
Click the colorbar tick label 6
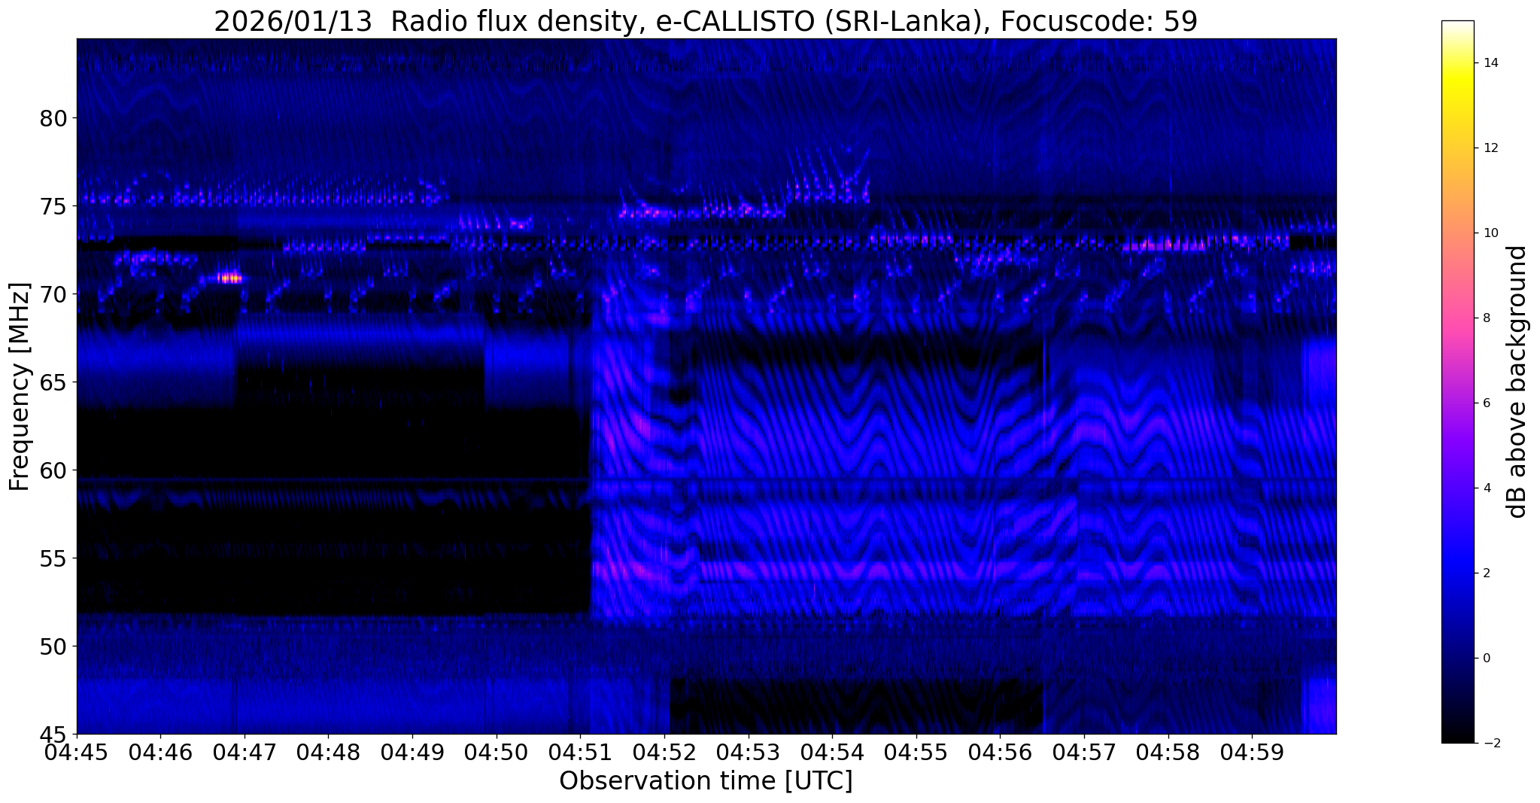pos(1486,403)
